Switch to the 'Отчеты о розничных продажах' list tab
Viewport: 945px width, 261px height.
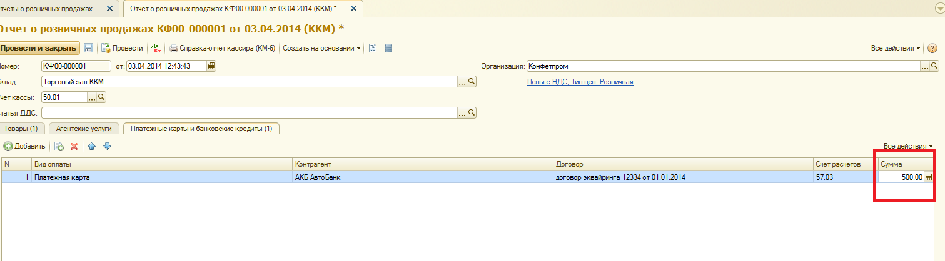click(48, 9)
